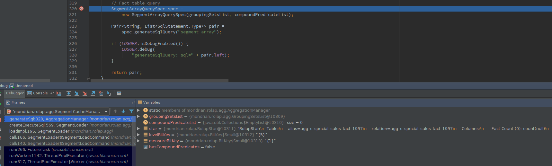Select frame call:140, SegmentLoader$SegmentLoadCommand
The height and width of the screenshot is (166, 552).
tap(70, 143)
